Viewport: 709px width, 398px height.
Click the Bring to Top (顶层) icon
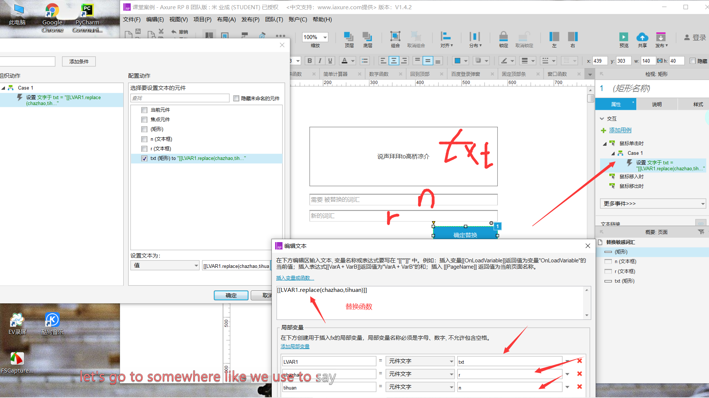(x=349, y=36)
